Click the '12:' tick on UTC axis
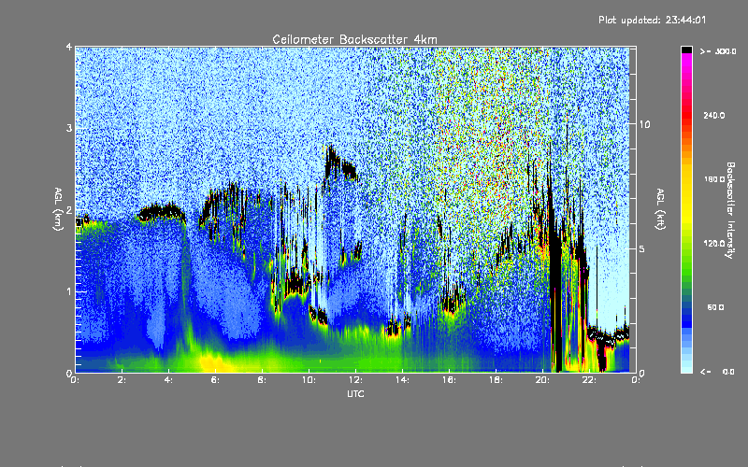Viewport: 748px width, 467px height. [355, 380]
